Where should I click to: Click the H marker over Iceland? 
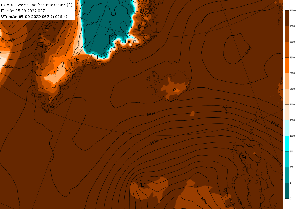click(x=178, y=91)
